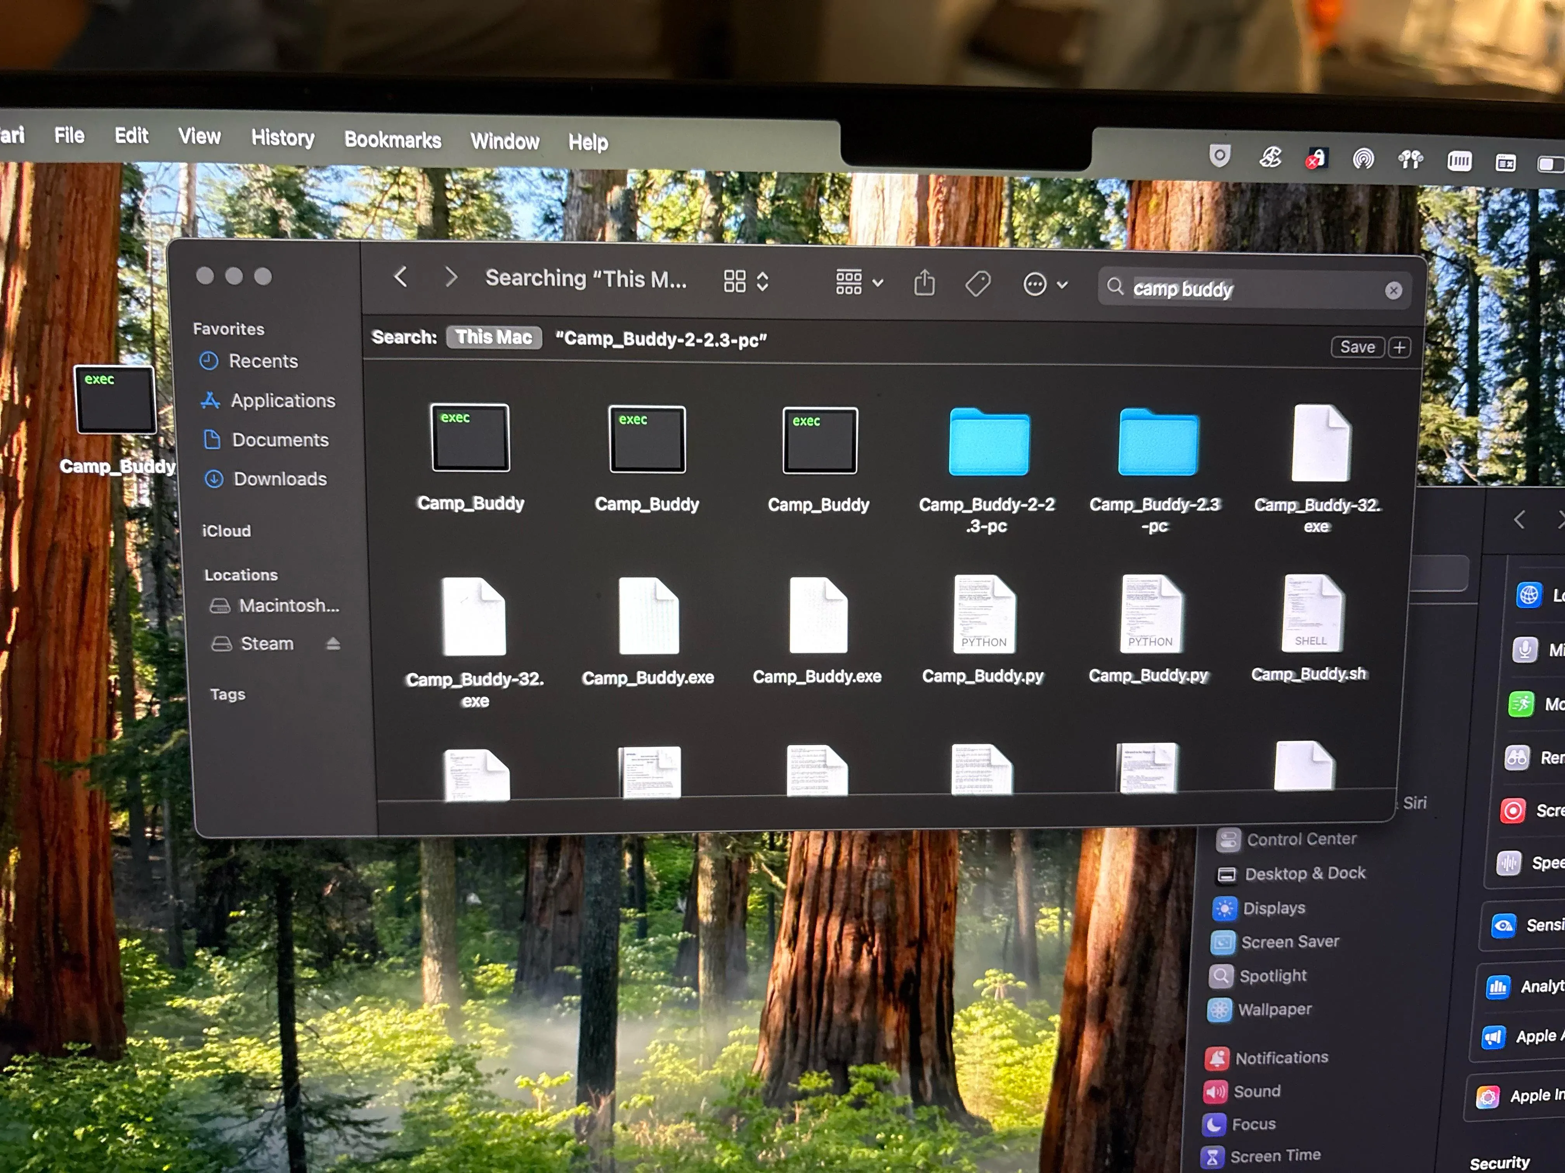Open the Bookmarks menu
Image resolution: width=1565 pixels, height=1173 pixels.
[x=393, y=140]
